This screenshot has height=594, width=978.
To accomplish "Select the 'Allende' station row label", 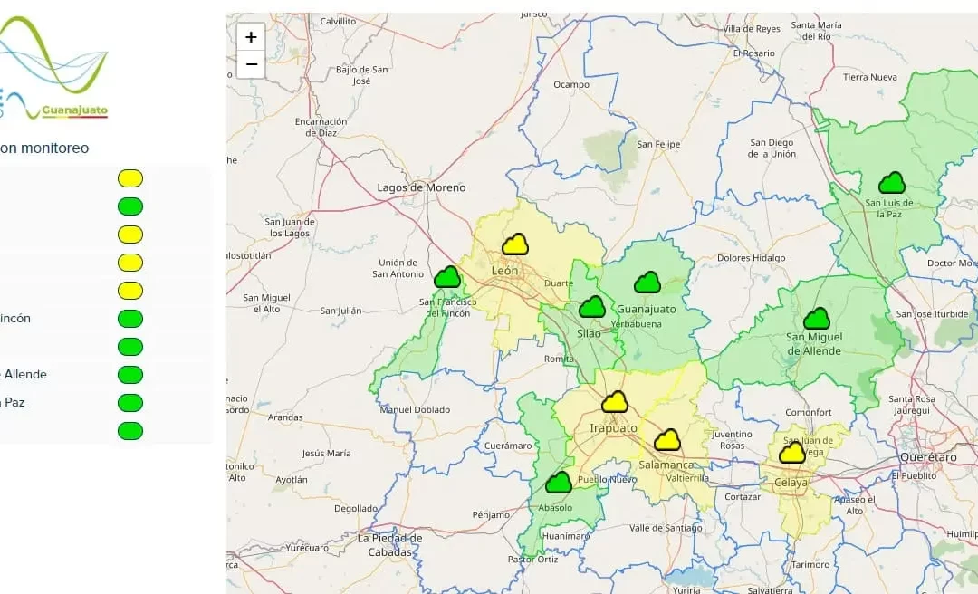I will [x=24, y=375].
